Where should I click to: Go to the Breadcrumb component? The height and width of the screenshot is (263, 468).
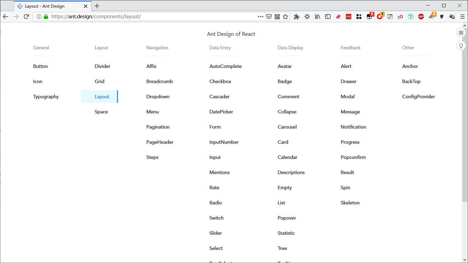[159, 81]
